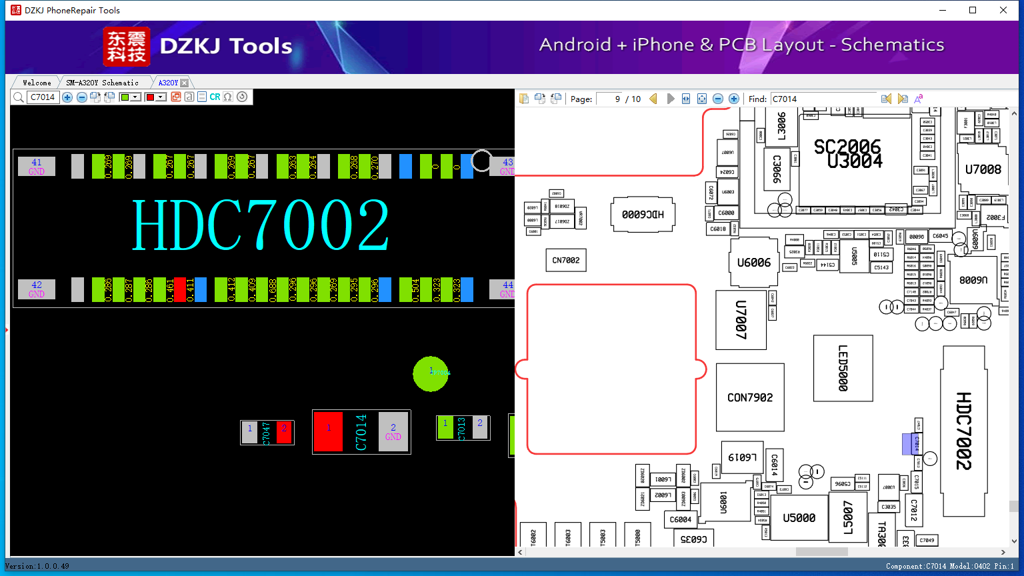This screenshot has height=576, width=1024.
Task: Click pad 2 of C7013
Action: [480, 427]
